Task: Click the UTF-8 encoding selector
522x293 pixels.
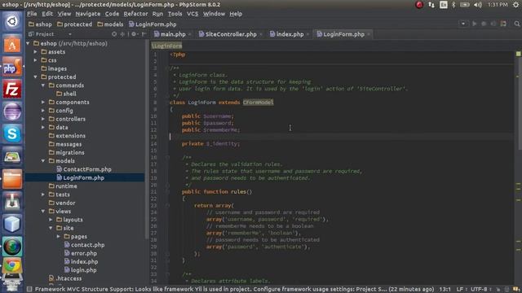Action: pyautogui.click(x=480, y=290)
